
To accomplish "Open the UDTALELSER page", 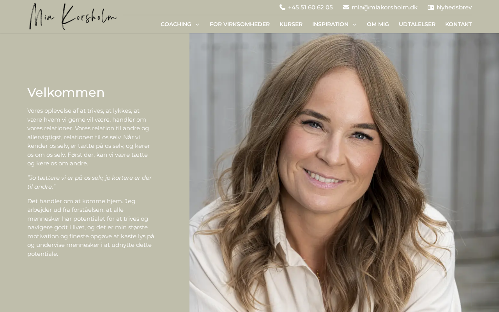I will [417, 24].
